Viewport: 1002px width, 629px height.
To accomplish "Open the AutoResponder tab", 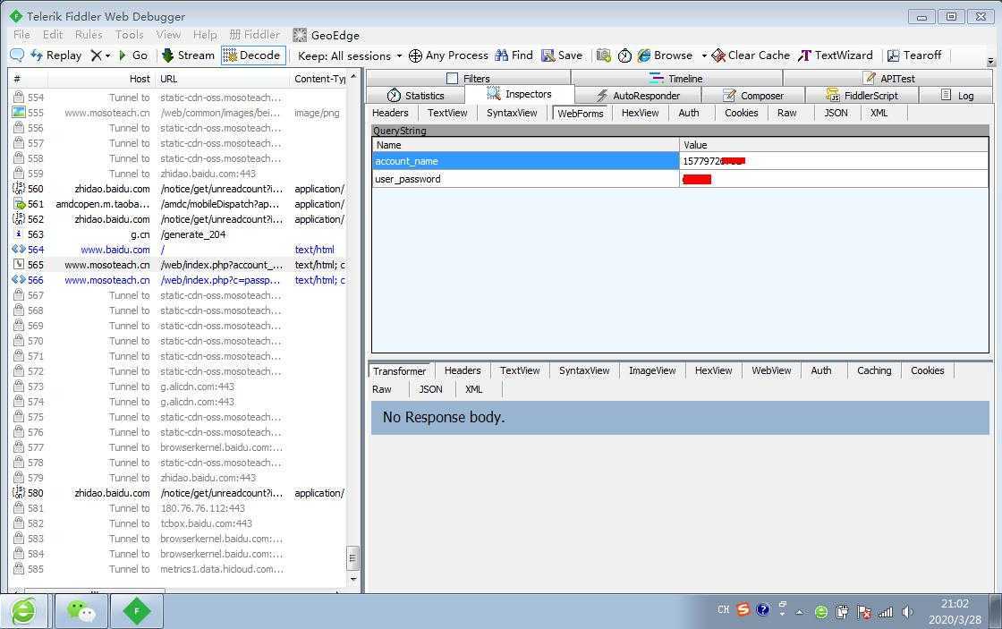I will (x=638, y=95).
